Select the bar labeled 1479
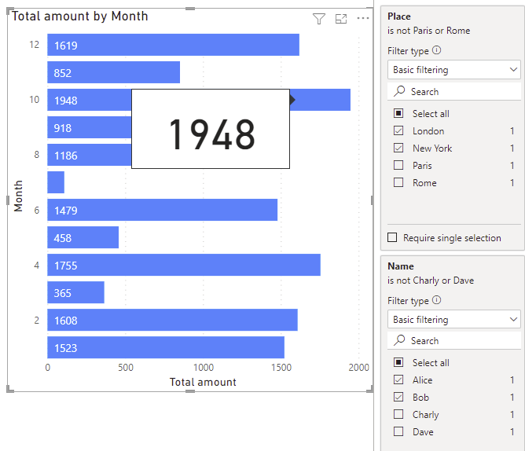The width and height of the screenshot is (525, 451). 163,210
